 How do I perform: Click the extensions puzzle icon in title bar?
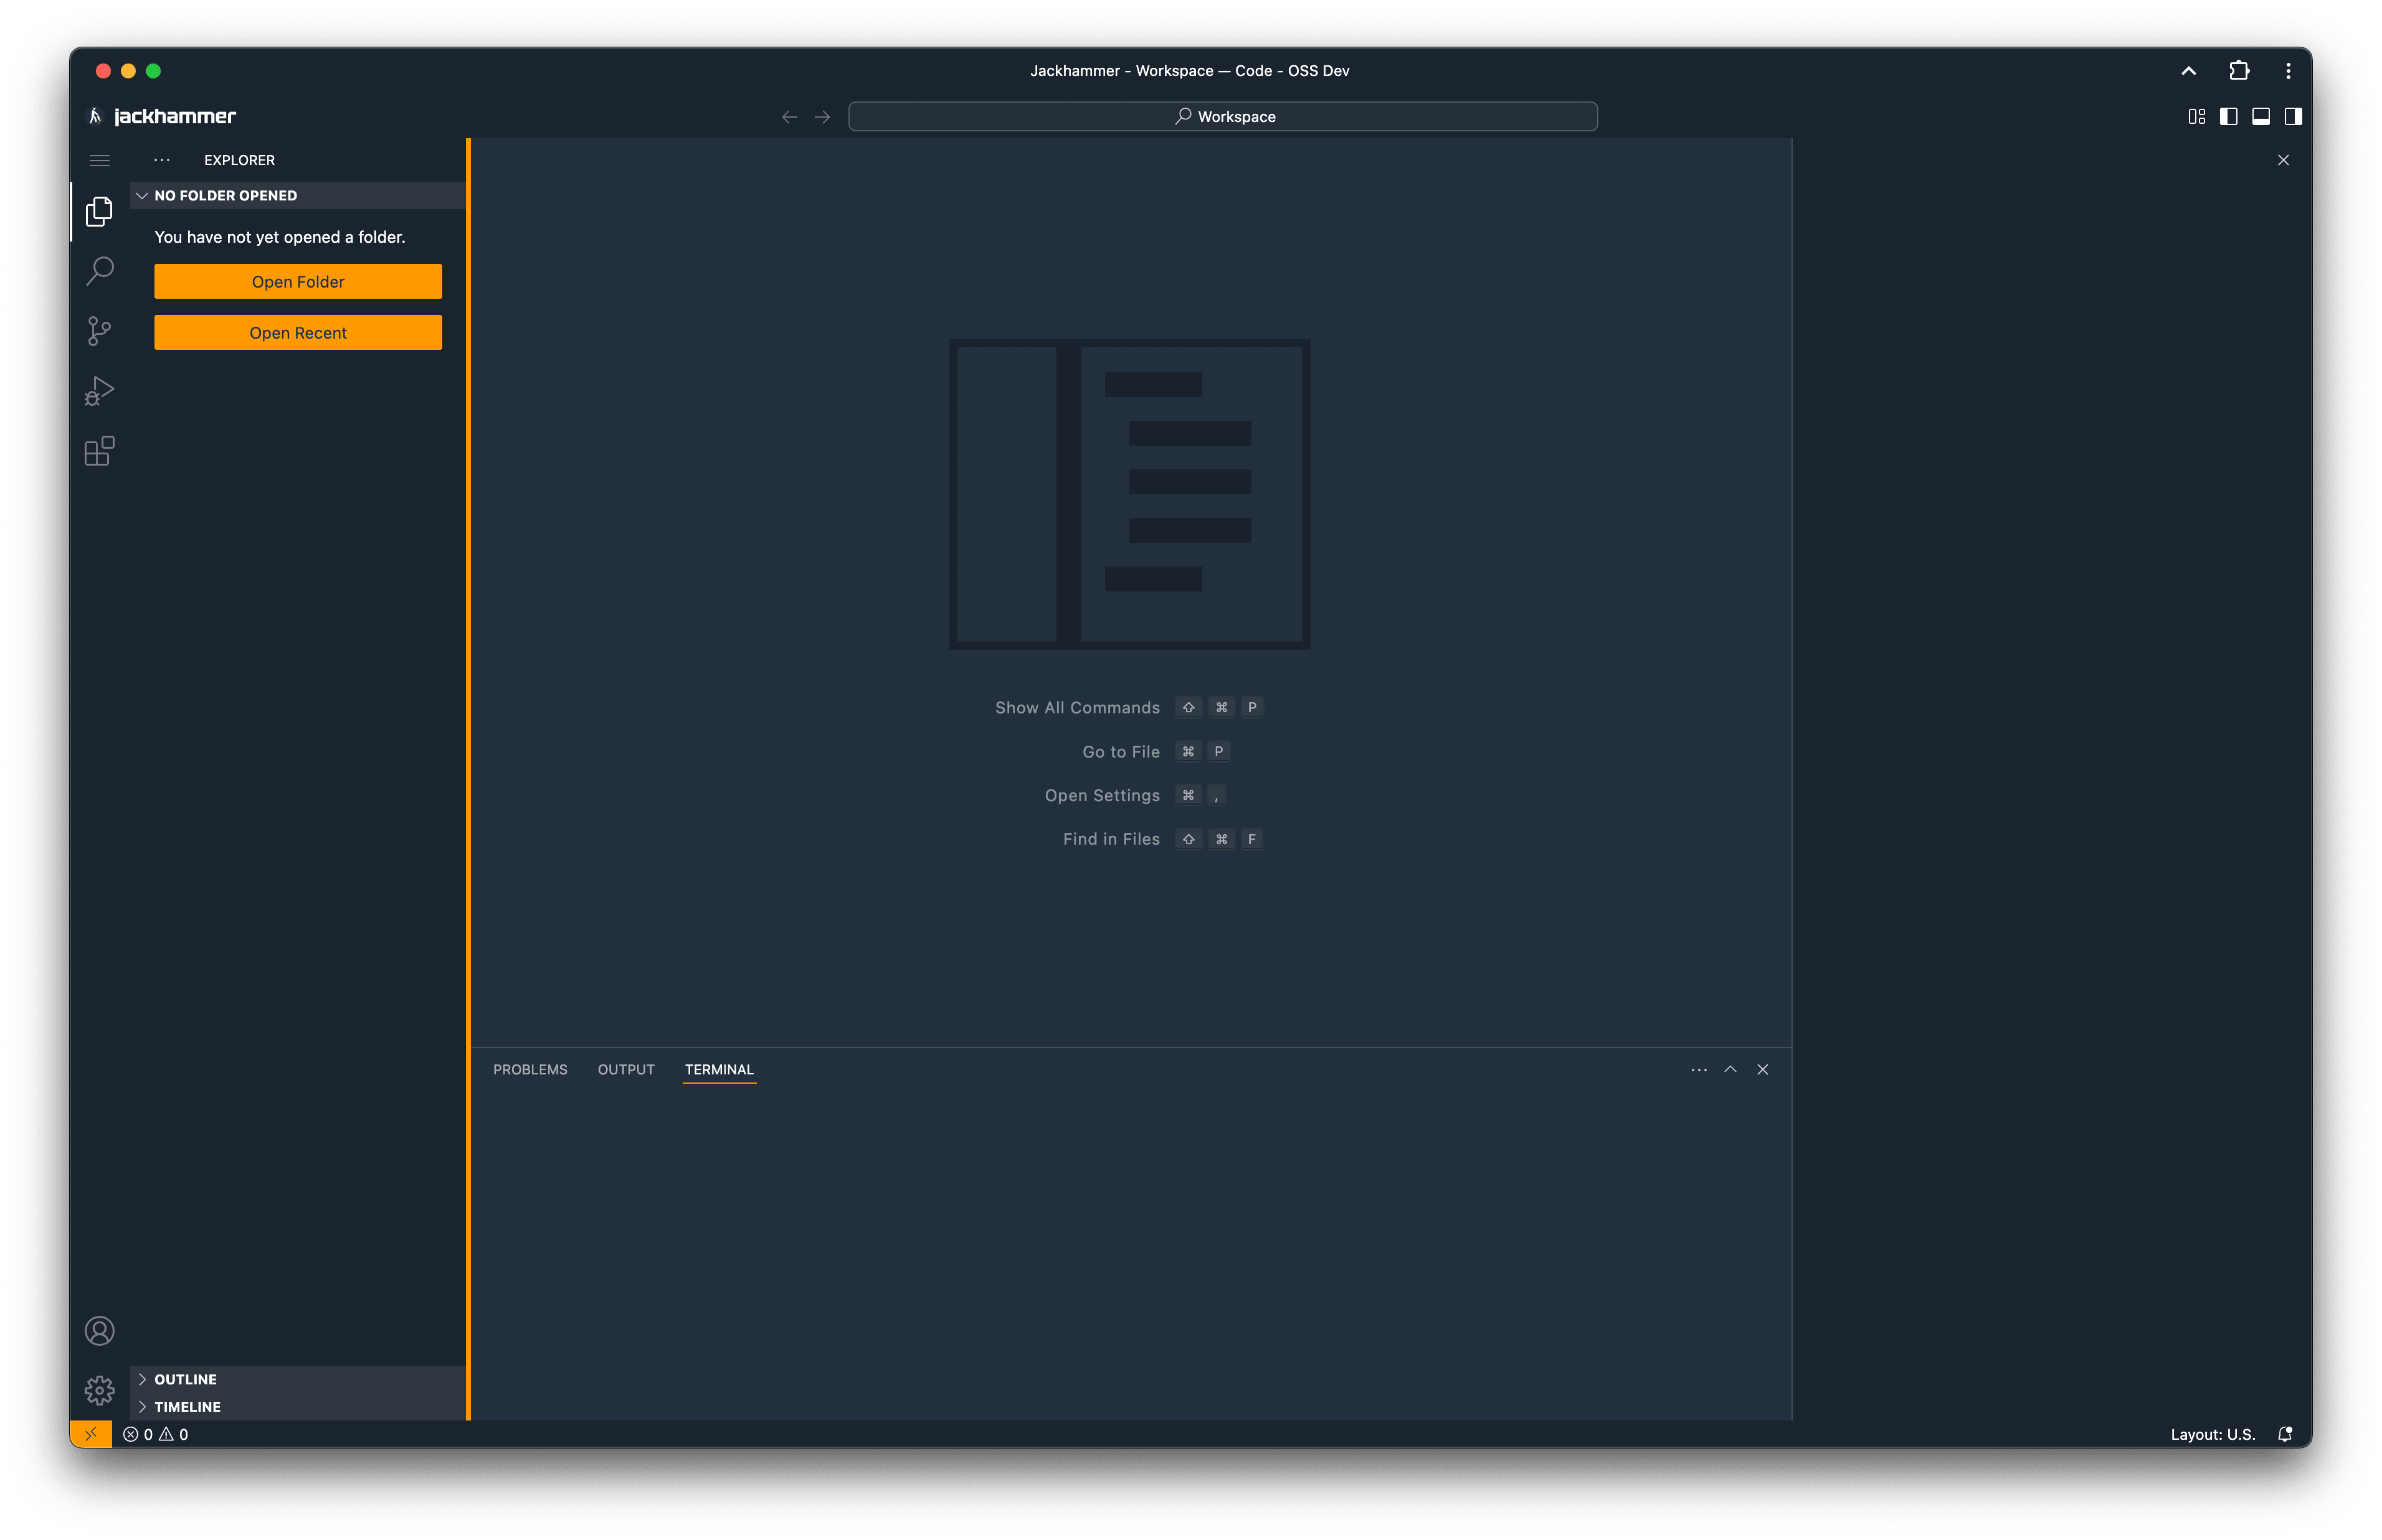2239,71
